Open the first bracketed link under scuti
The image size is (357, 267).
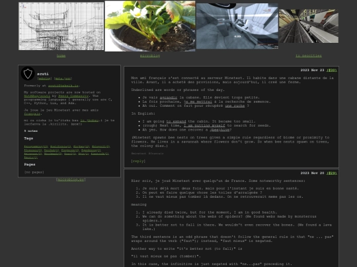point(44,78)
